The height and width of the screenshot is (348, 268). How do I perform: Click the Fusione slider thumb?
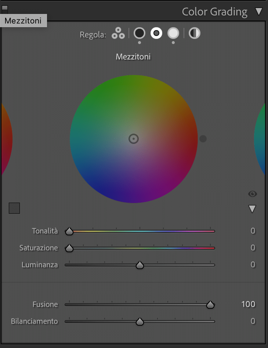(x=210, y=305)
